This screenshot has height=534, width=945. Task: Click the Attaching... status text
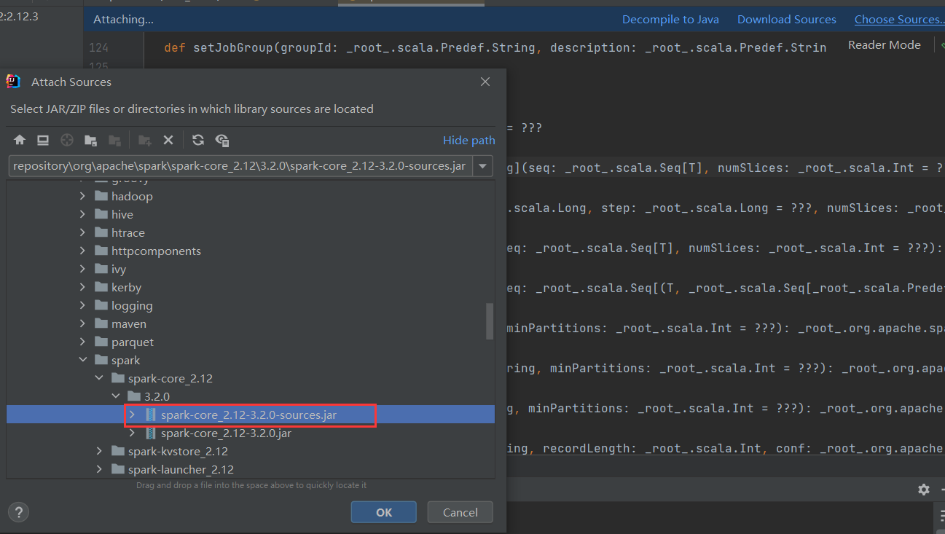coord(124,20)
